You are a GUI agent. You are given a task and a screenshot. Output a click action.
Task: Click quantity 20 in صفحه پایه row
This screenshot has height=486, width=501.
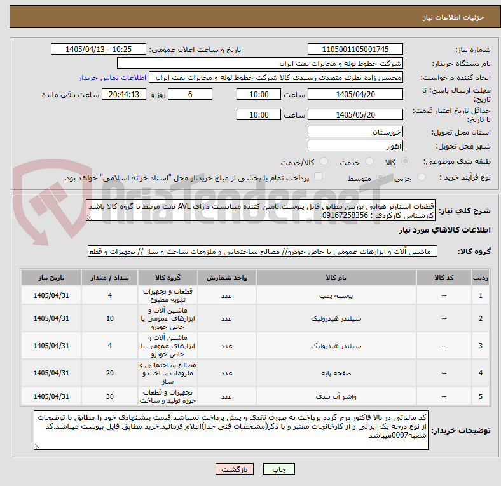[x=109, y=373]
